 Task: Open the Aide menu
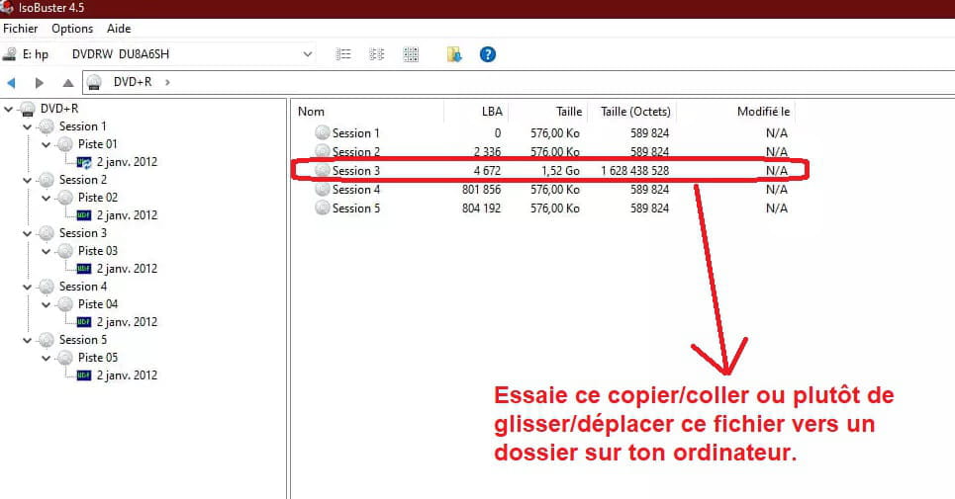coord(119,29)
